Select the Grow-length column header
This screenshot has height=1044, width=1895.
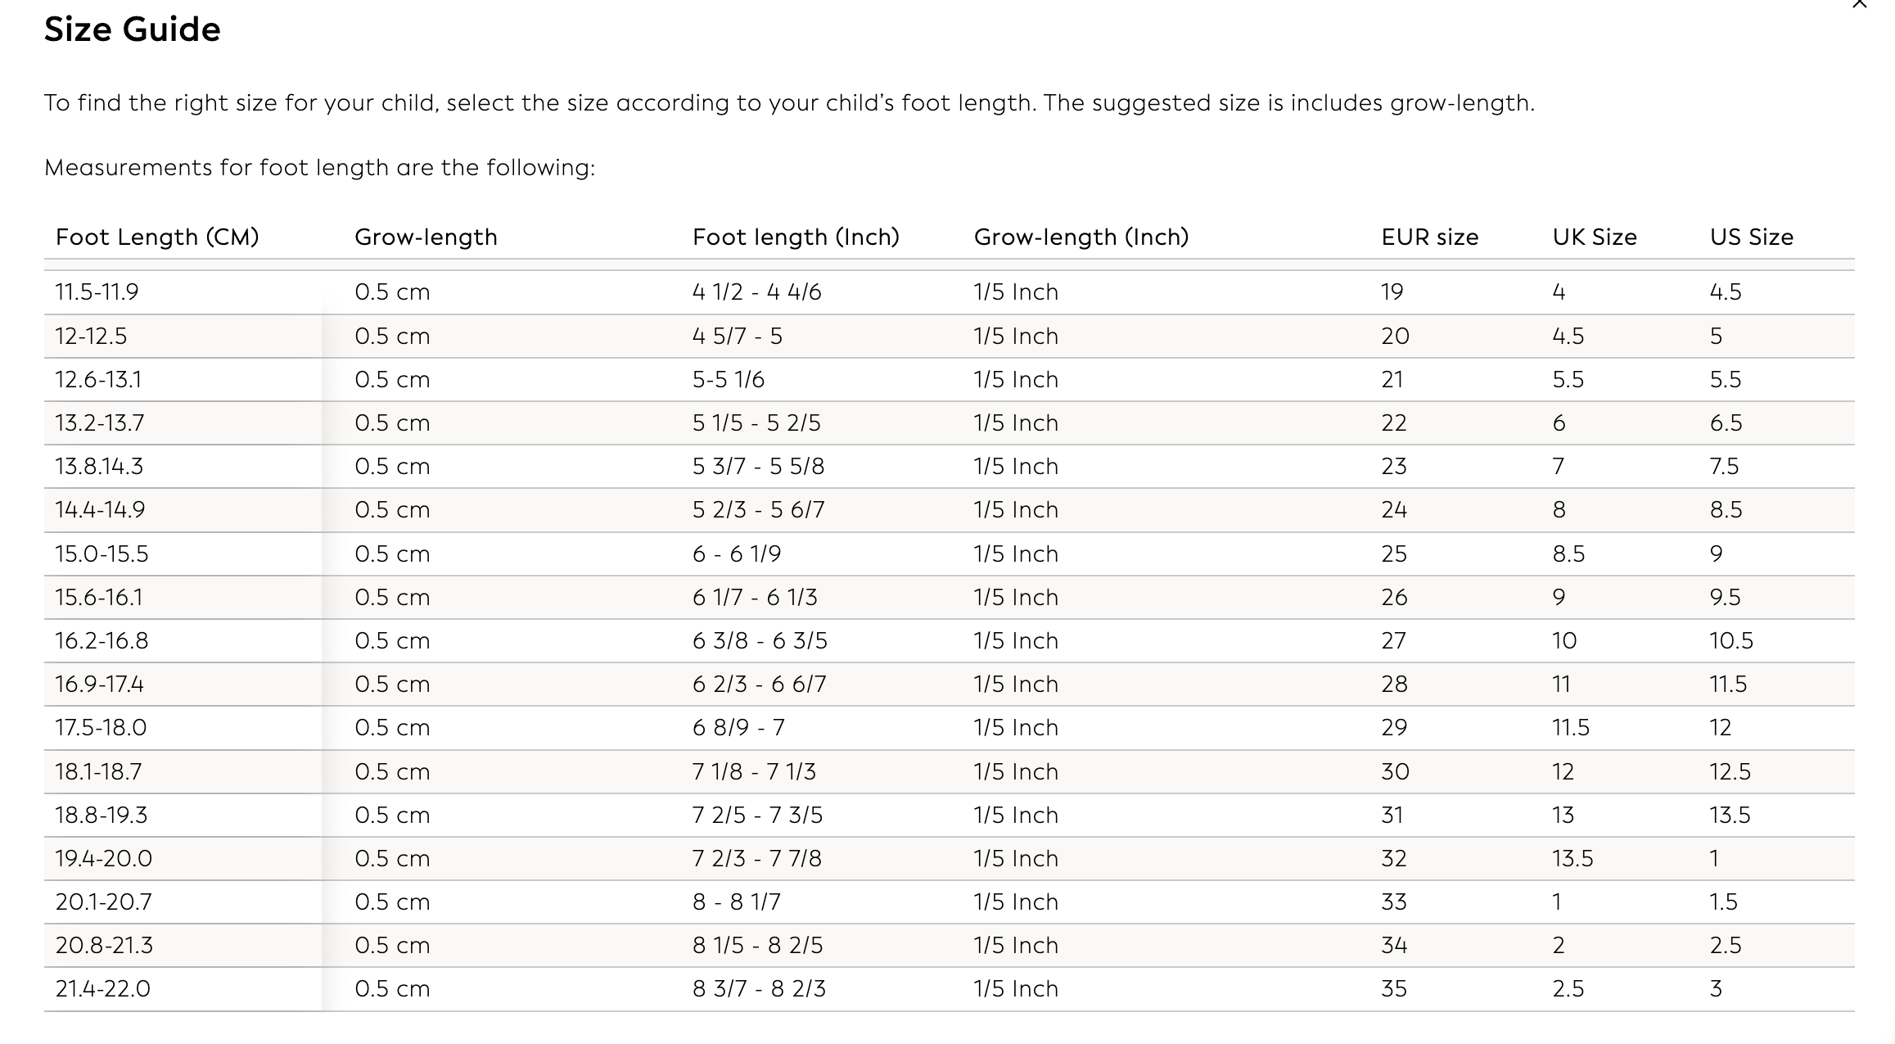pyautogui.click(x=426, y=237)
